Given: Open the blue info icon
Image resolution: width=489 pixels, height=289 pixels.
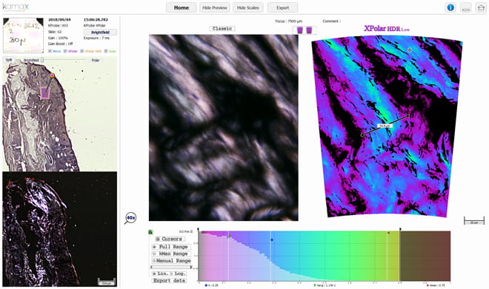Looking at the screenshot, I should pyautogui.click(x=450, y=7).
